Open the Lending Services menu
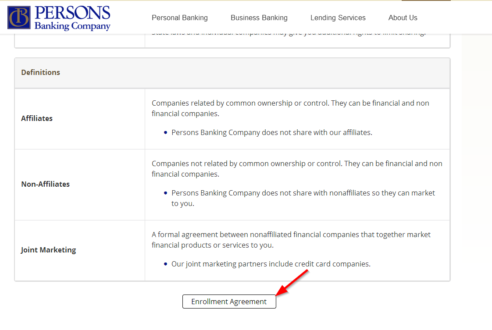 click(338, 18)
